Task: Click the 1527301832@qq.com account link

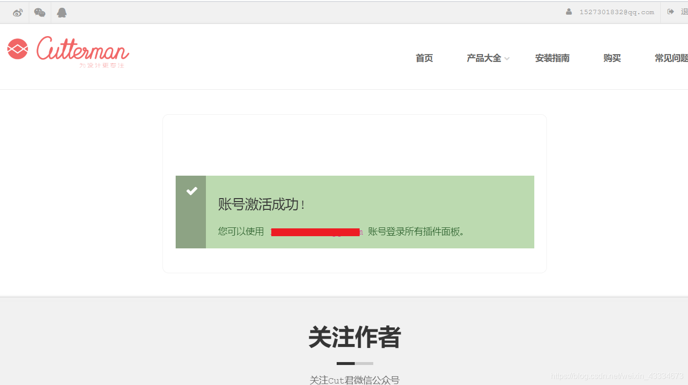Action: [617, 12]
